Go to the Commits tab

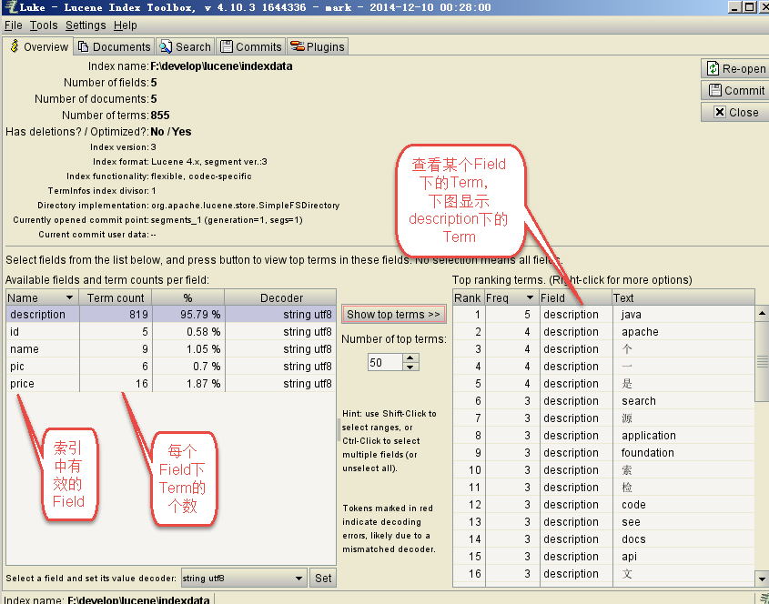tap(251, 46)
